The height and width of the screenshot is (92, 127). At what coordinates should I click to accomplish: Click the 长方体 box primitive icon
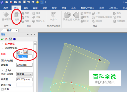[x=54, y=15]
